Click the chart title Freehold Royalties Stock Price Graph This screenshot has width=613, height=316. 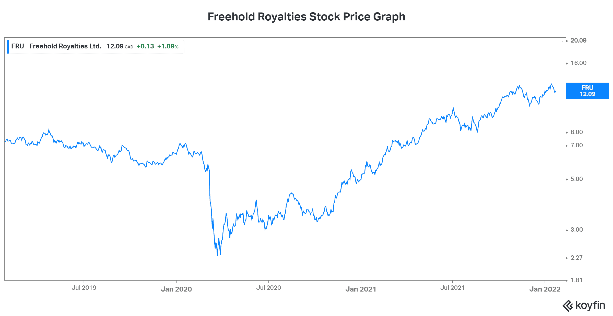coord(306,17)
